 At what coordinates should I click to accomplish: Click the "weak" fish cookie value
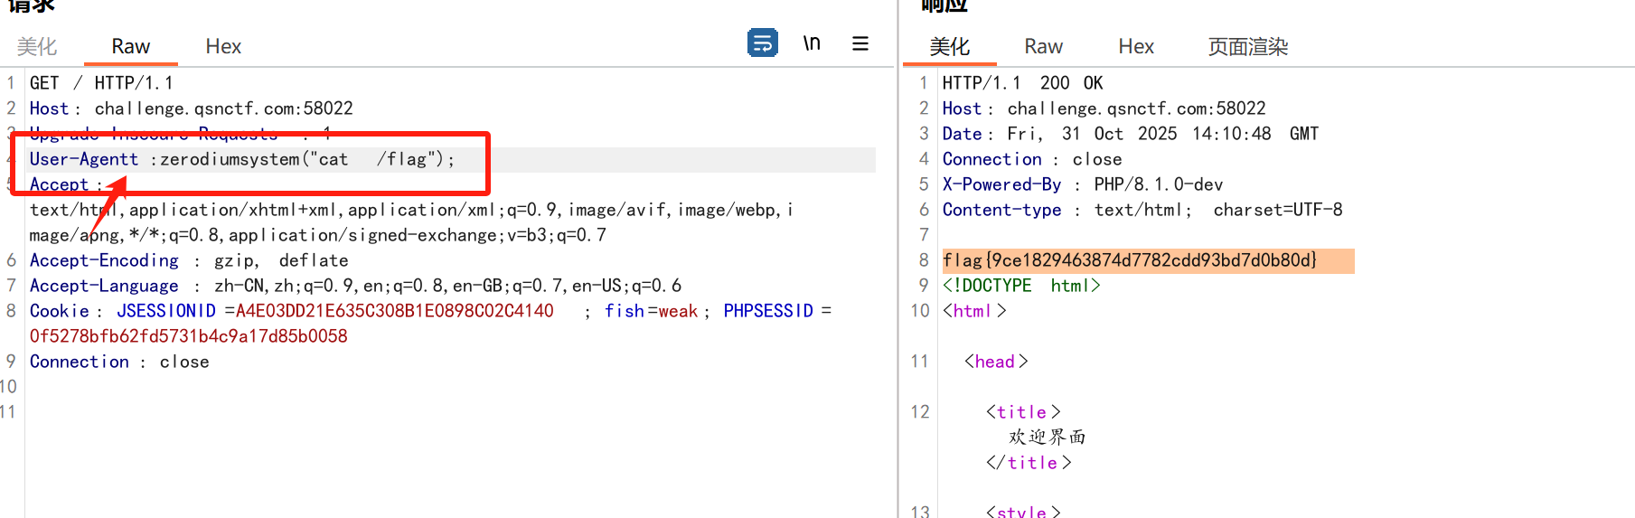[678, 311]
